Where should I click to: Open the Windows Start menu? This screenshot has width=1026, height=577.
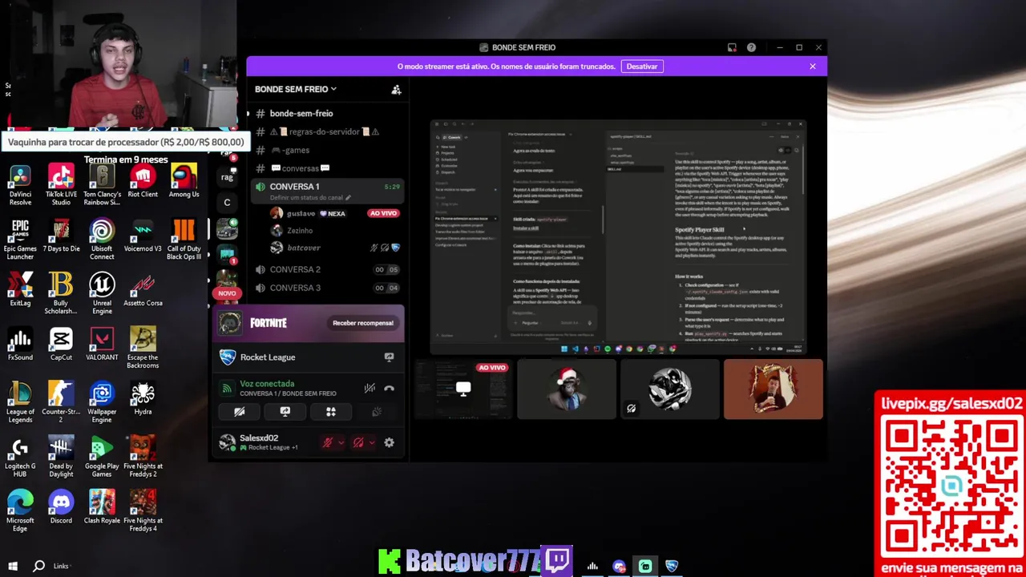pos(13,566)
